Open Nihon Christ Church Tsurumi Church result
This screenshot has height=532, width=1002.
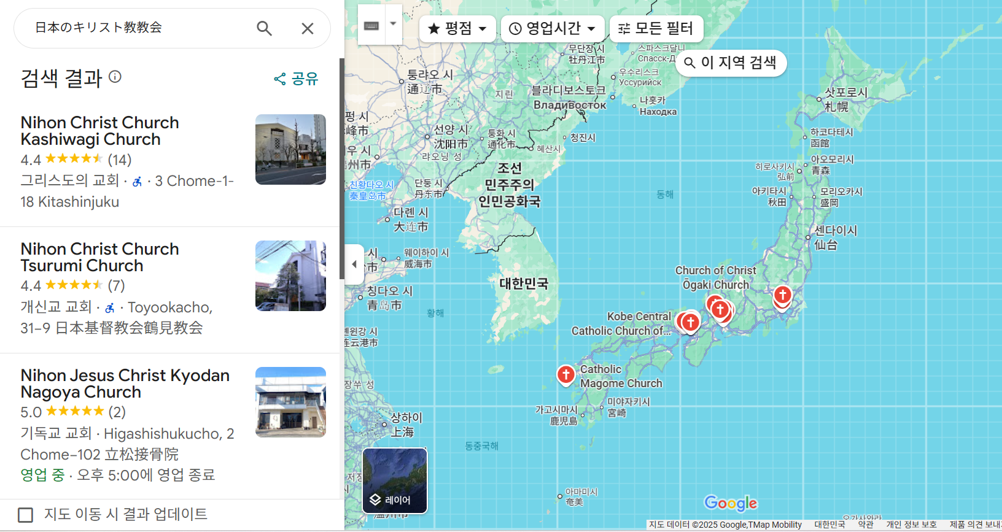(x=100, y=257)
